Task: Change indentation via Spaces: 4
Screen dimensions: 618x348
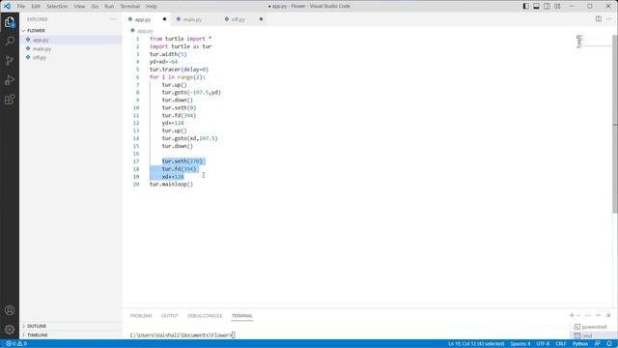Action: click(x=520, y=344)
